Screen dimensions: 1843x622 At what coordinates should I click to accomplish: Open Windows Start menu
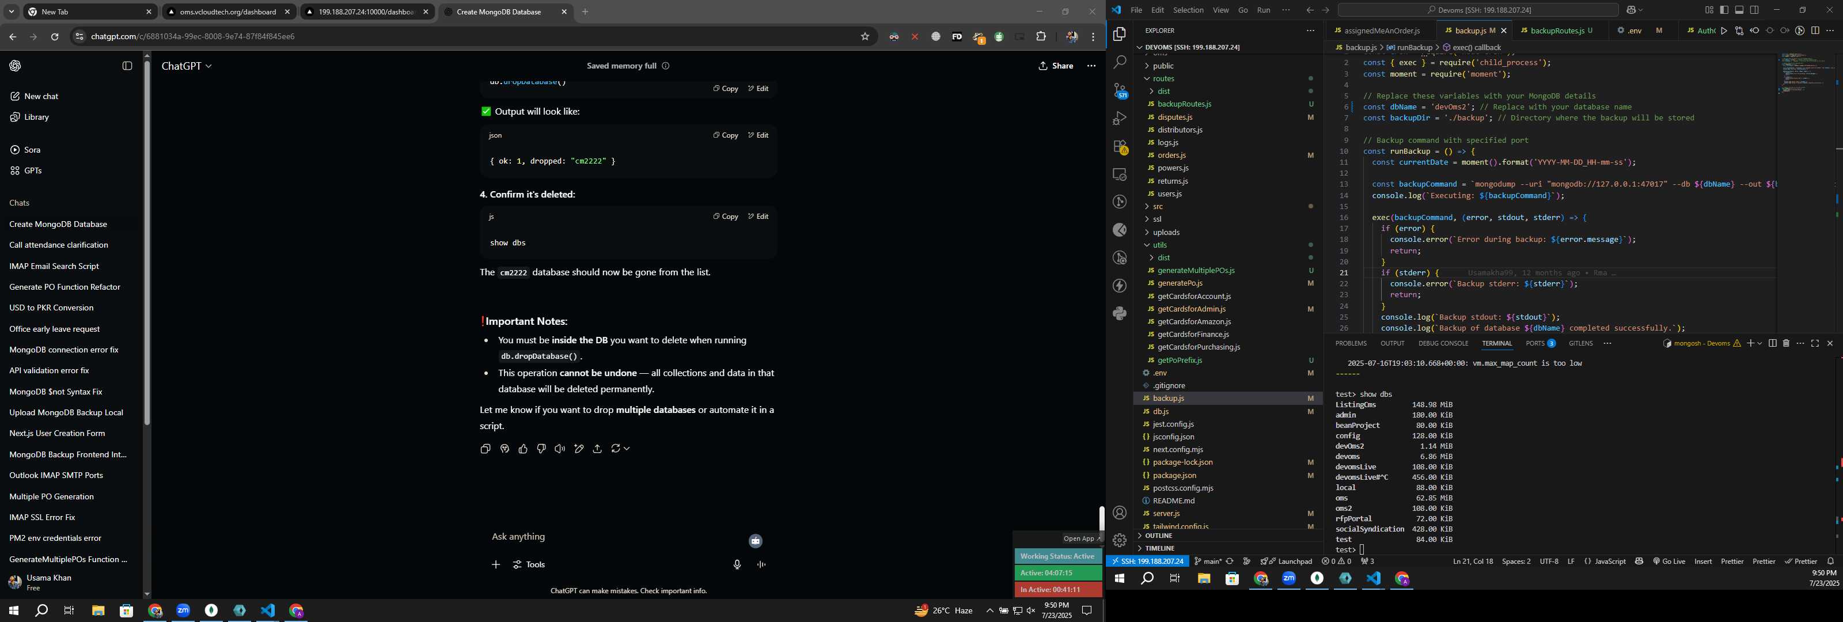[13, 610]
